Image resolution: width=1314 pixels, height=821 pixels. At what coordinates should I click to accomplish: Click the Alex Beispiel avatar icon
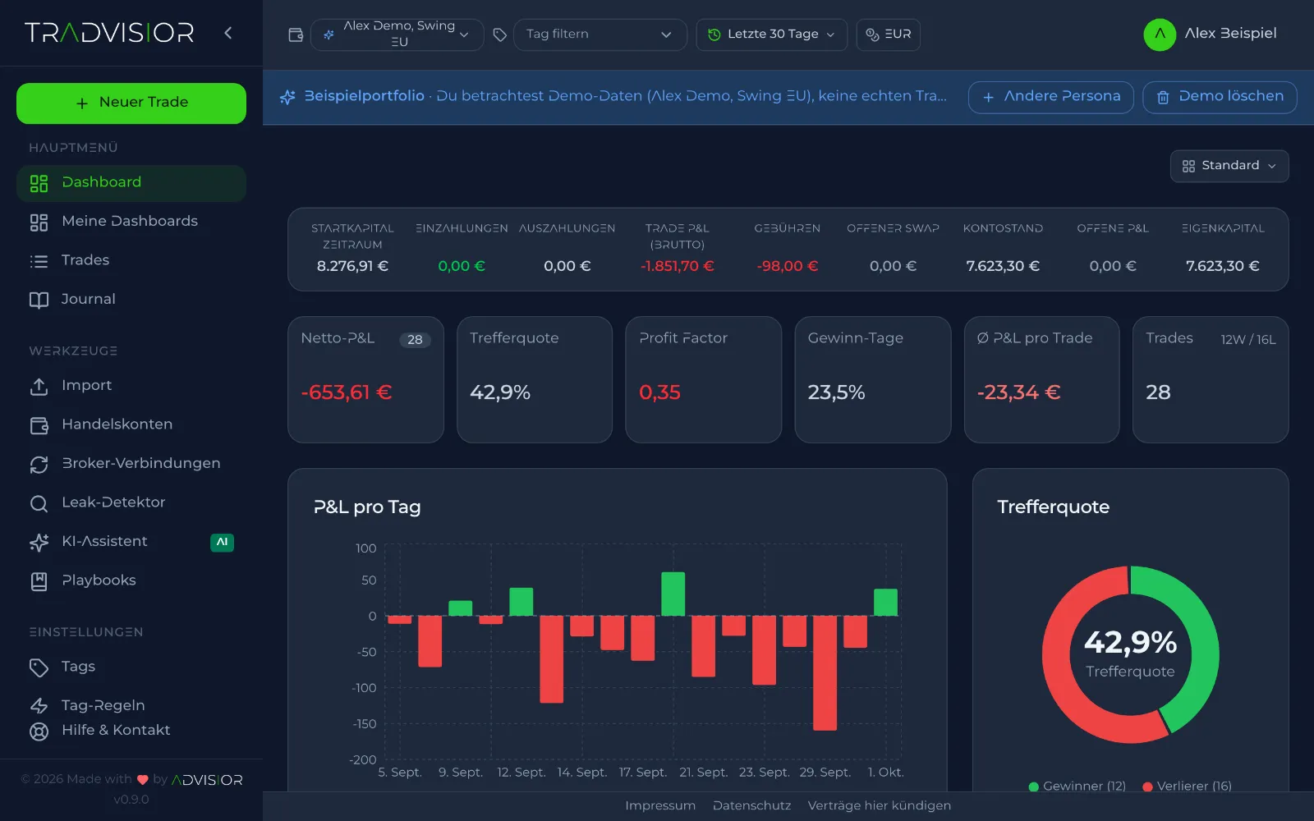(1160, 34)
